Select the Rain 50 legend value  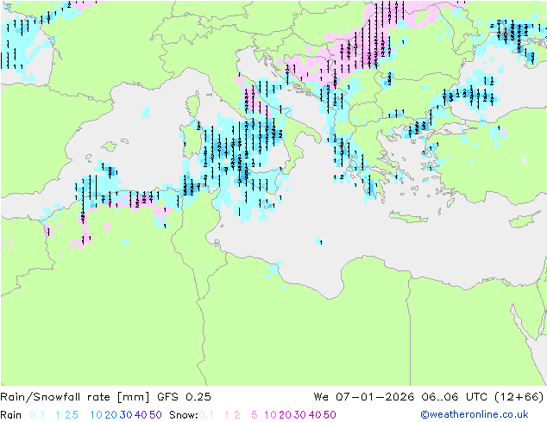click(155, 415)
